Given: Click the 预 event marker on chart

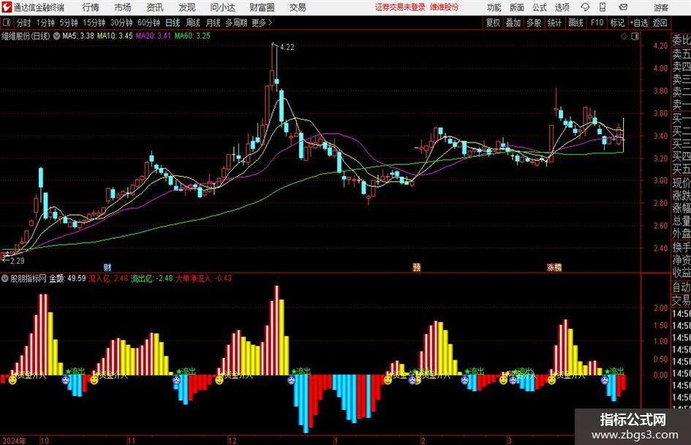Looking at the screenshot, I should [x=417, y=267].
